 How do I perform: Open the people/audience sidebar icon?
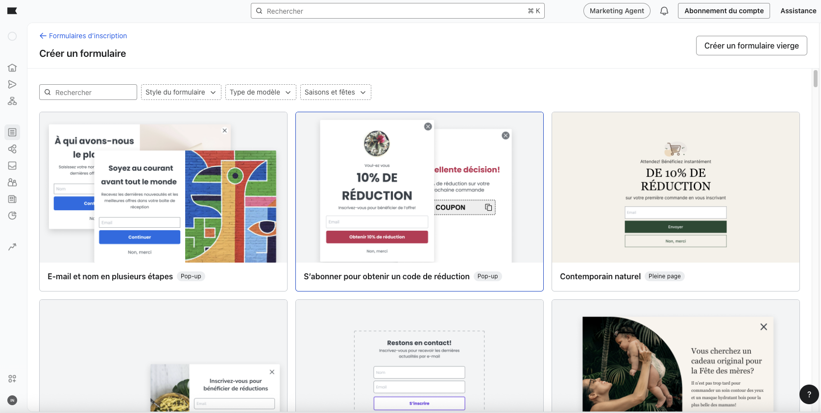point(12,182)
